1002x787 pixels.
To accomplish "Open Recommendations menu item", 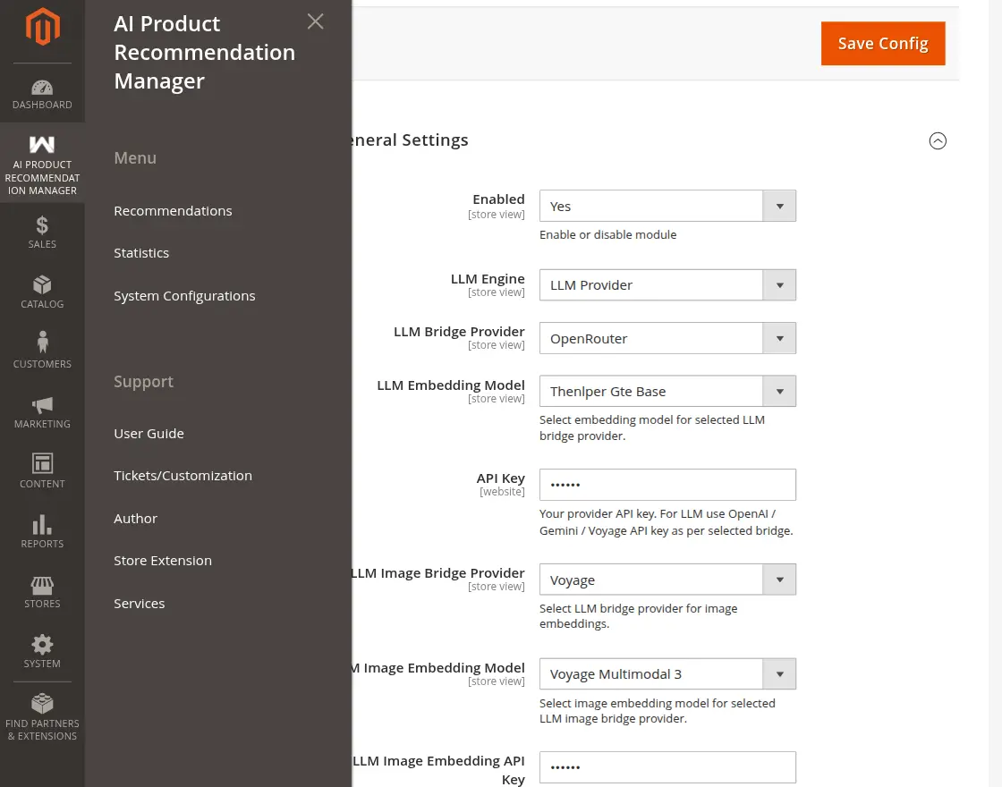I will 173,211.
